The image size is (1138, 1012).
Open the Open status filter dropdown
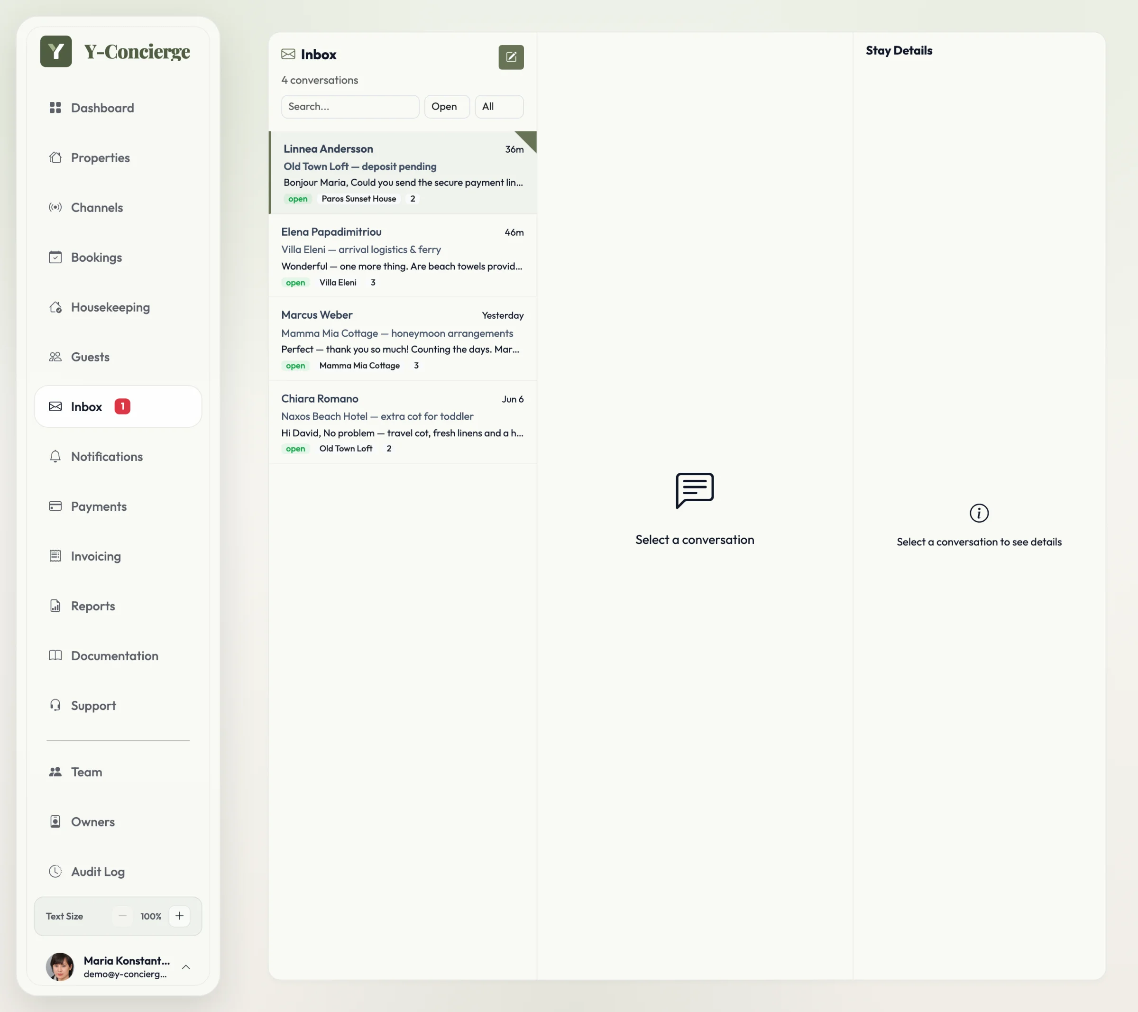click(x=447, y=106)
